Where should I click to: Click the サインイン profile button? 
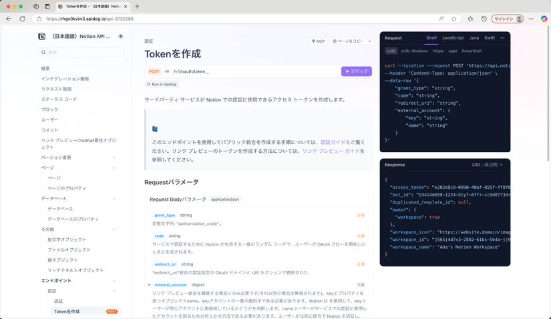[x=508, y=19]
